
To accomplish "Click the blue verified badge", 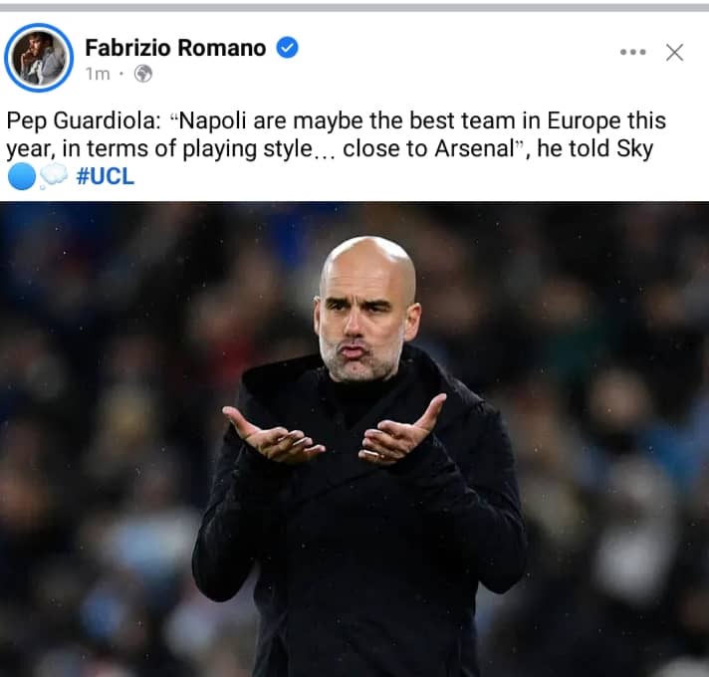I will pos(287,48).
